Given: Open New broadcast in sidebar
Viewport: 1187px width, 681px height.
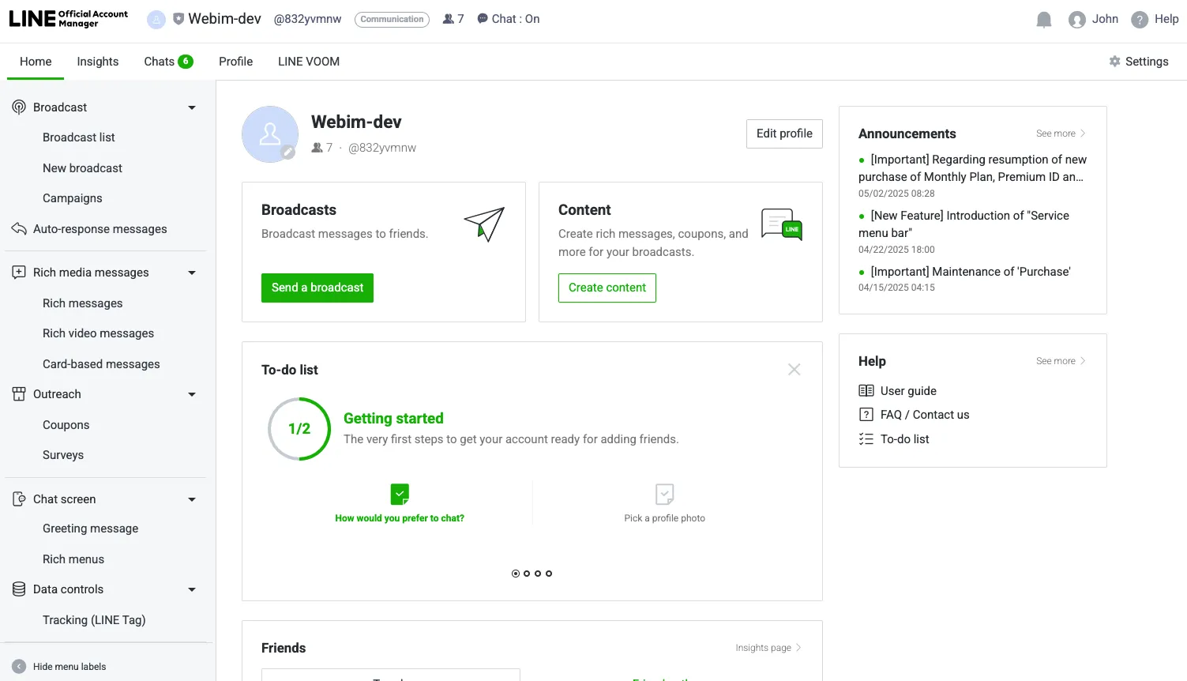Looking at the screenshot, I should pyautogui.click(x=83, y=168).
